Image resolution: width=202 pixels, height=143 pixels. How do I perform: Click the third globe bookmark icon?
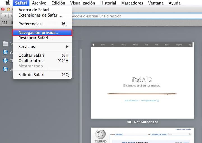point(5,69)
